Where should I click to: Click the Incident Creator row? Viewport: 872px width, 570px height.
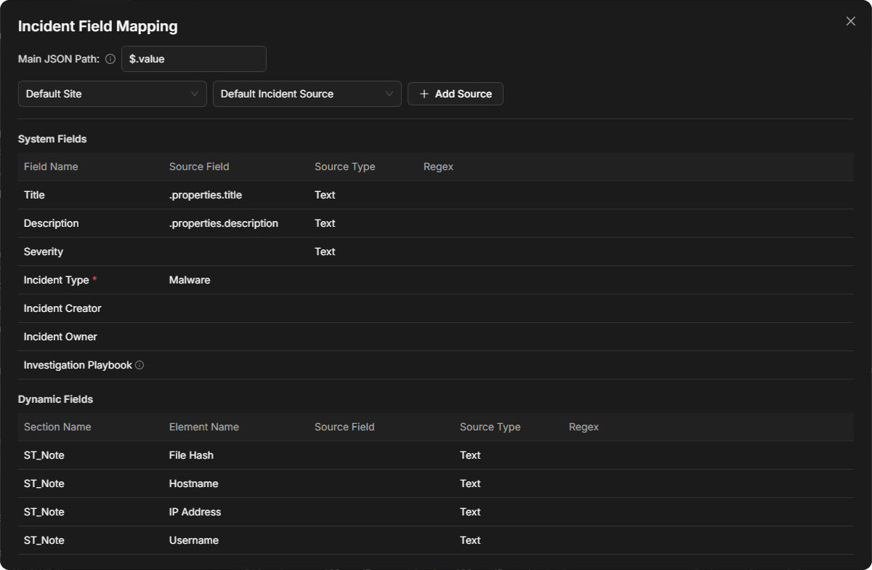[x=436, y=308]
